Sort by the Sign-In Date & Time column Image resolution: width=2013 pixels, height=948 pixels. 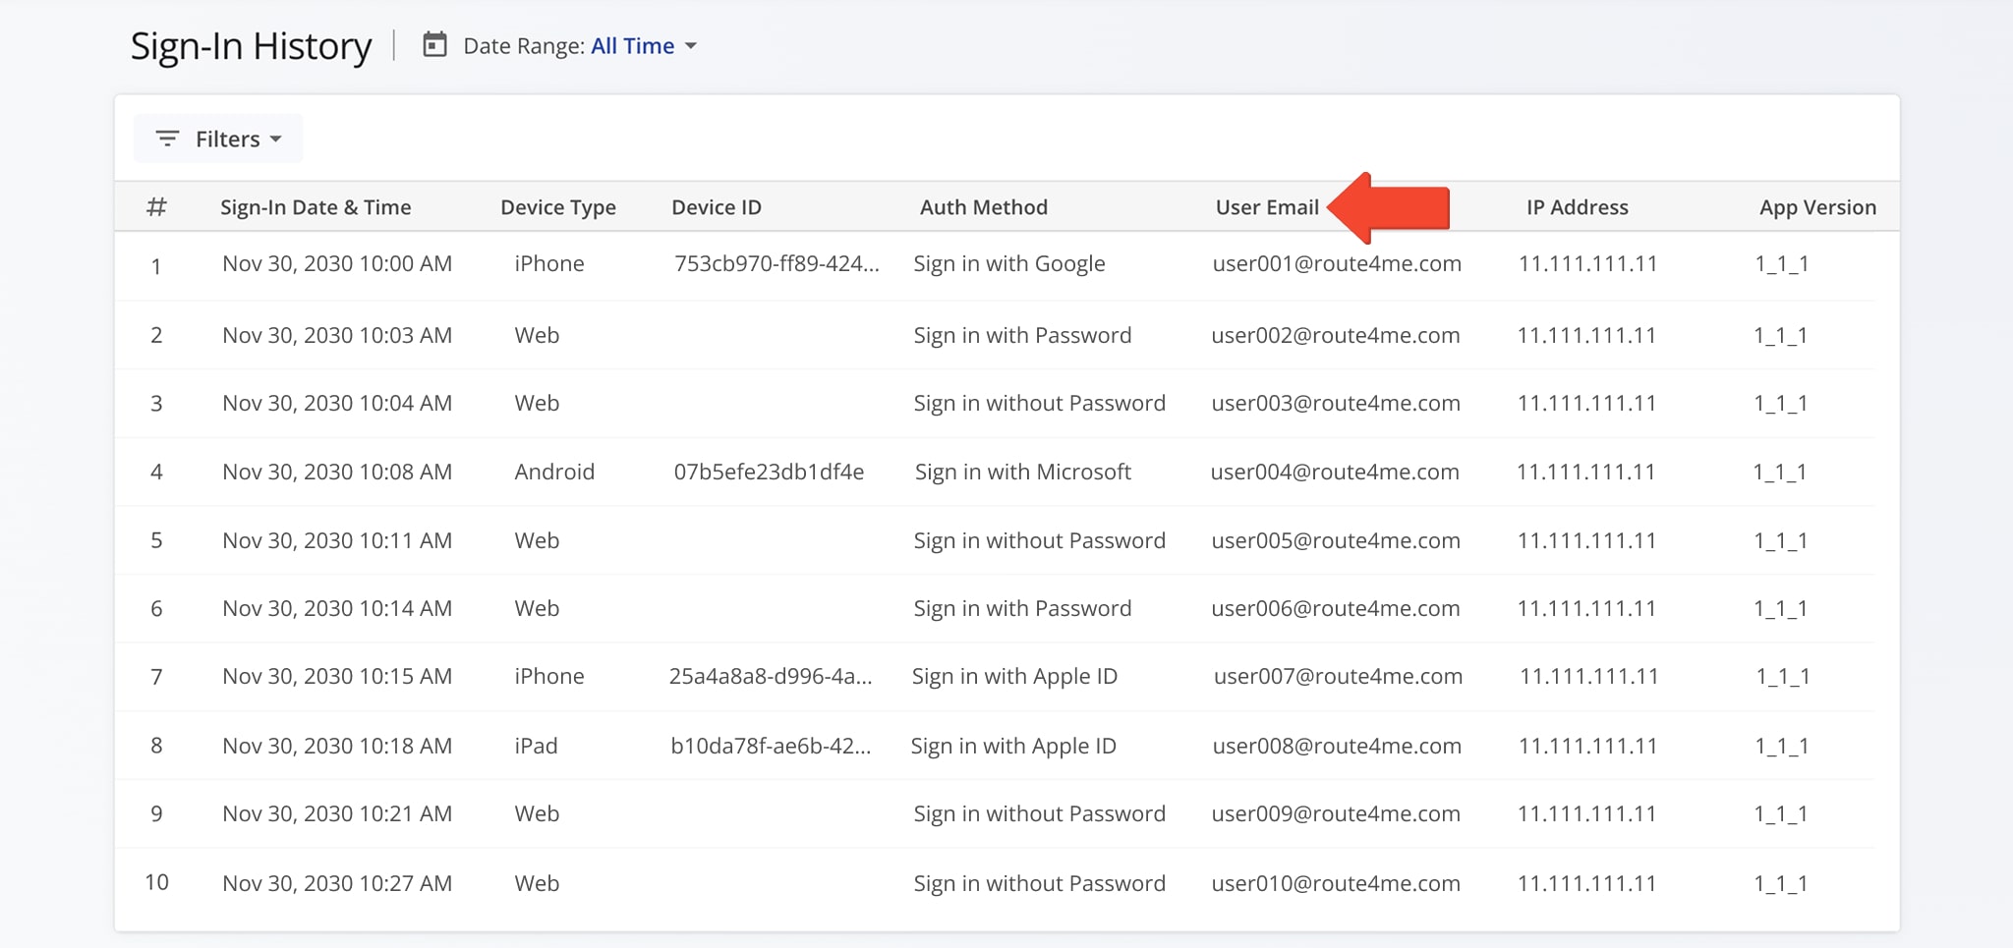[x=316, y=206]
